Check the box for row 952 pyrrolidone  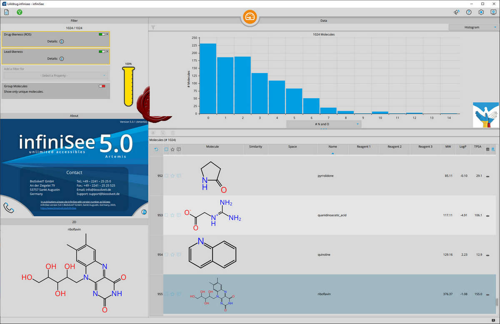[x=167, y=176]
